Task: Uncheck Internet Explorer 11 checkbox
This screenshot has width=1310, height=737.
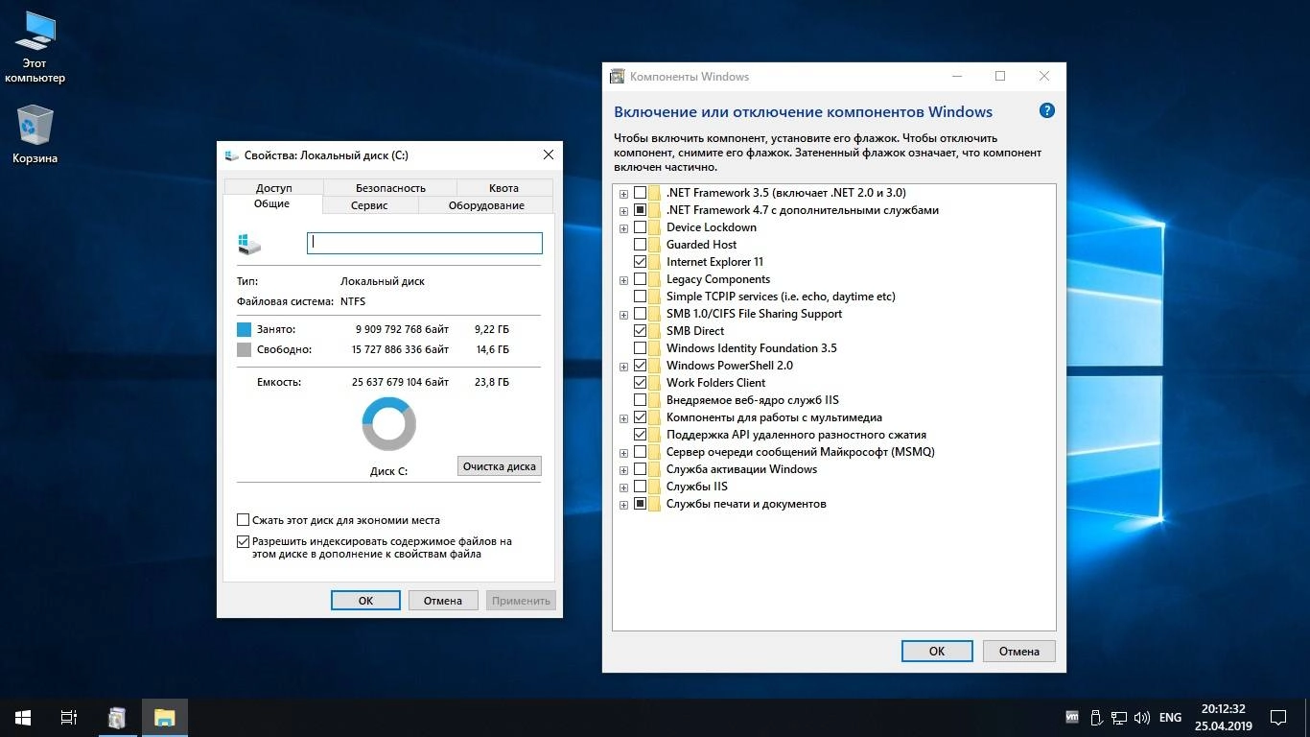Action: pyautogui.click(x=640, y=262)
